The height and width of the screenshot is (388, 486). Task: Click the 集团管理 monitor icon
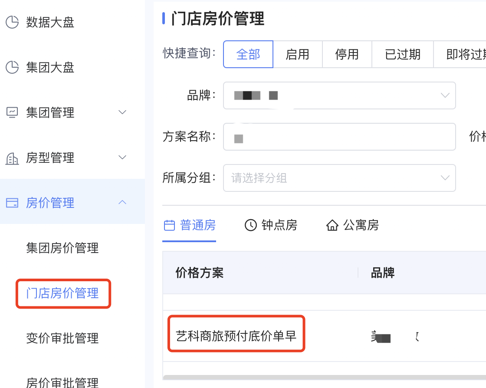tap(13, 112)
